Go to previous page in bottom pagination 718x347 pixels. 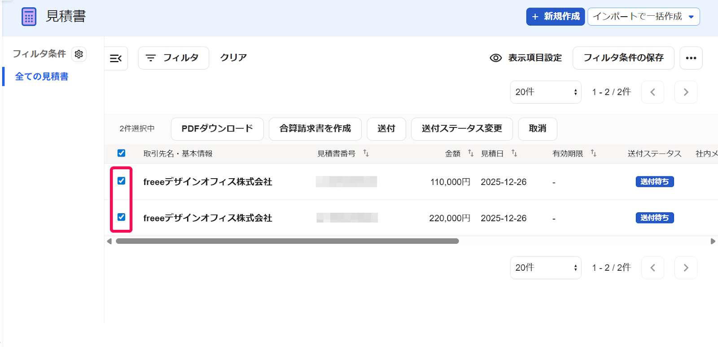653,268
